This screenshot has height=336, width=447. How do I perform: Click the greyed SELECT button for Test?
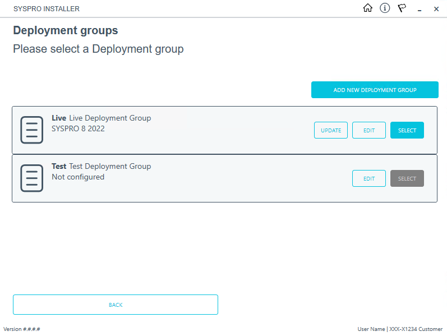407,178
